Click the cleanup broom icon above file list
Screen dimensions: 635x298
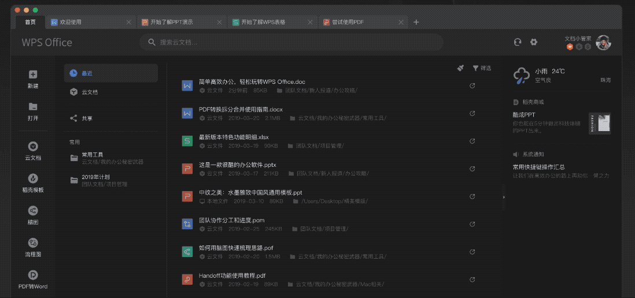click(x=460, y=68)
